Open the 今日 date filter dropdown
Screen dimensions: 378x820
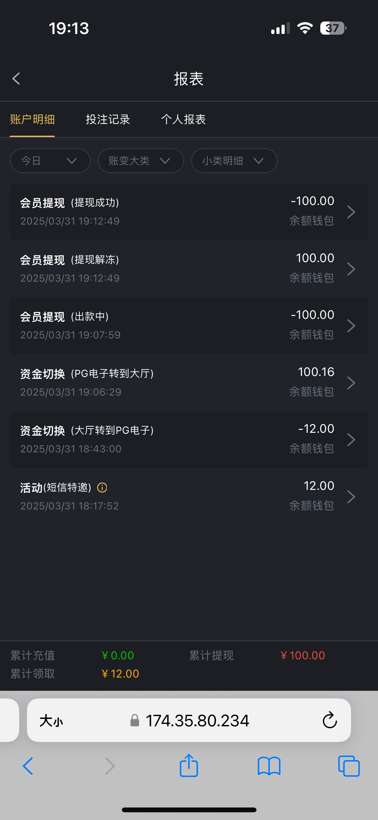(x=50, y=161)
